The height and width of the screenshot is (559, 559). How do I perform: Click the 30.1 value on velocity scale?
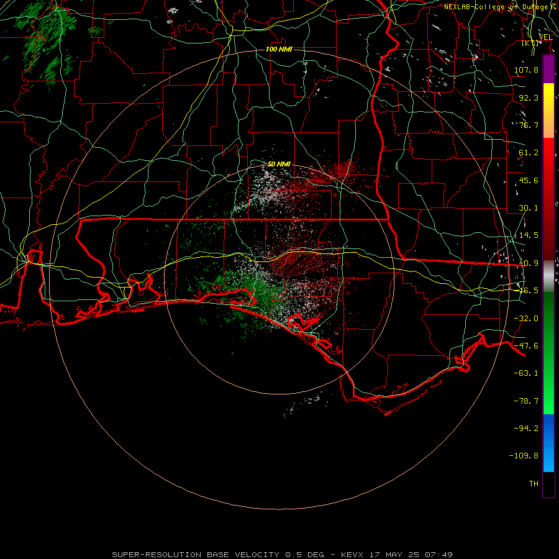pyautogui.click(x=529, y=208)
